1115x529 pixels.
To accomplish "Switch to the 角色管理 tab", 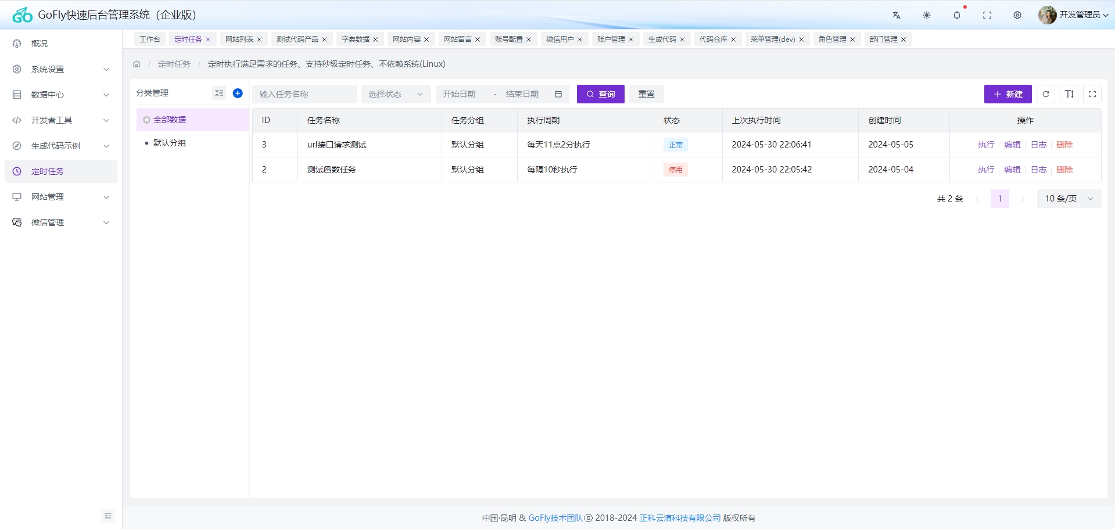I will (x=833, y=39).
